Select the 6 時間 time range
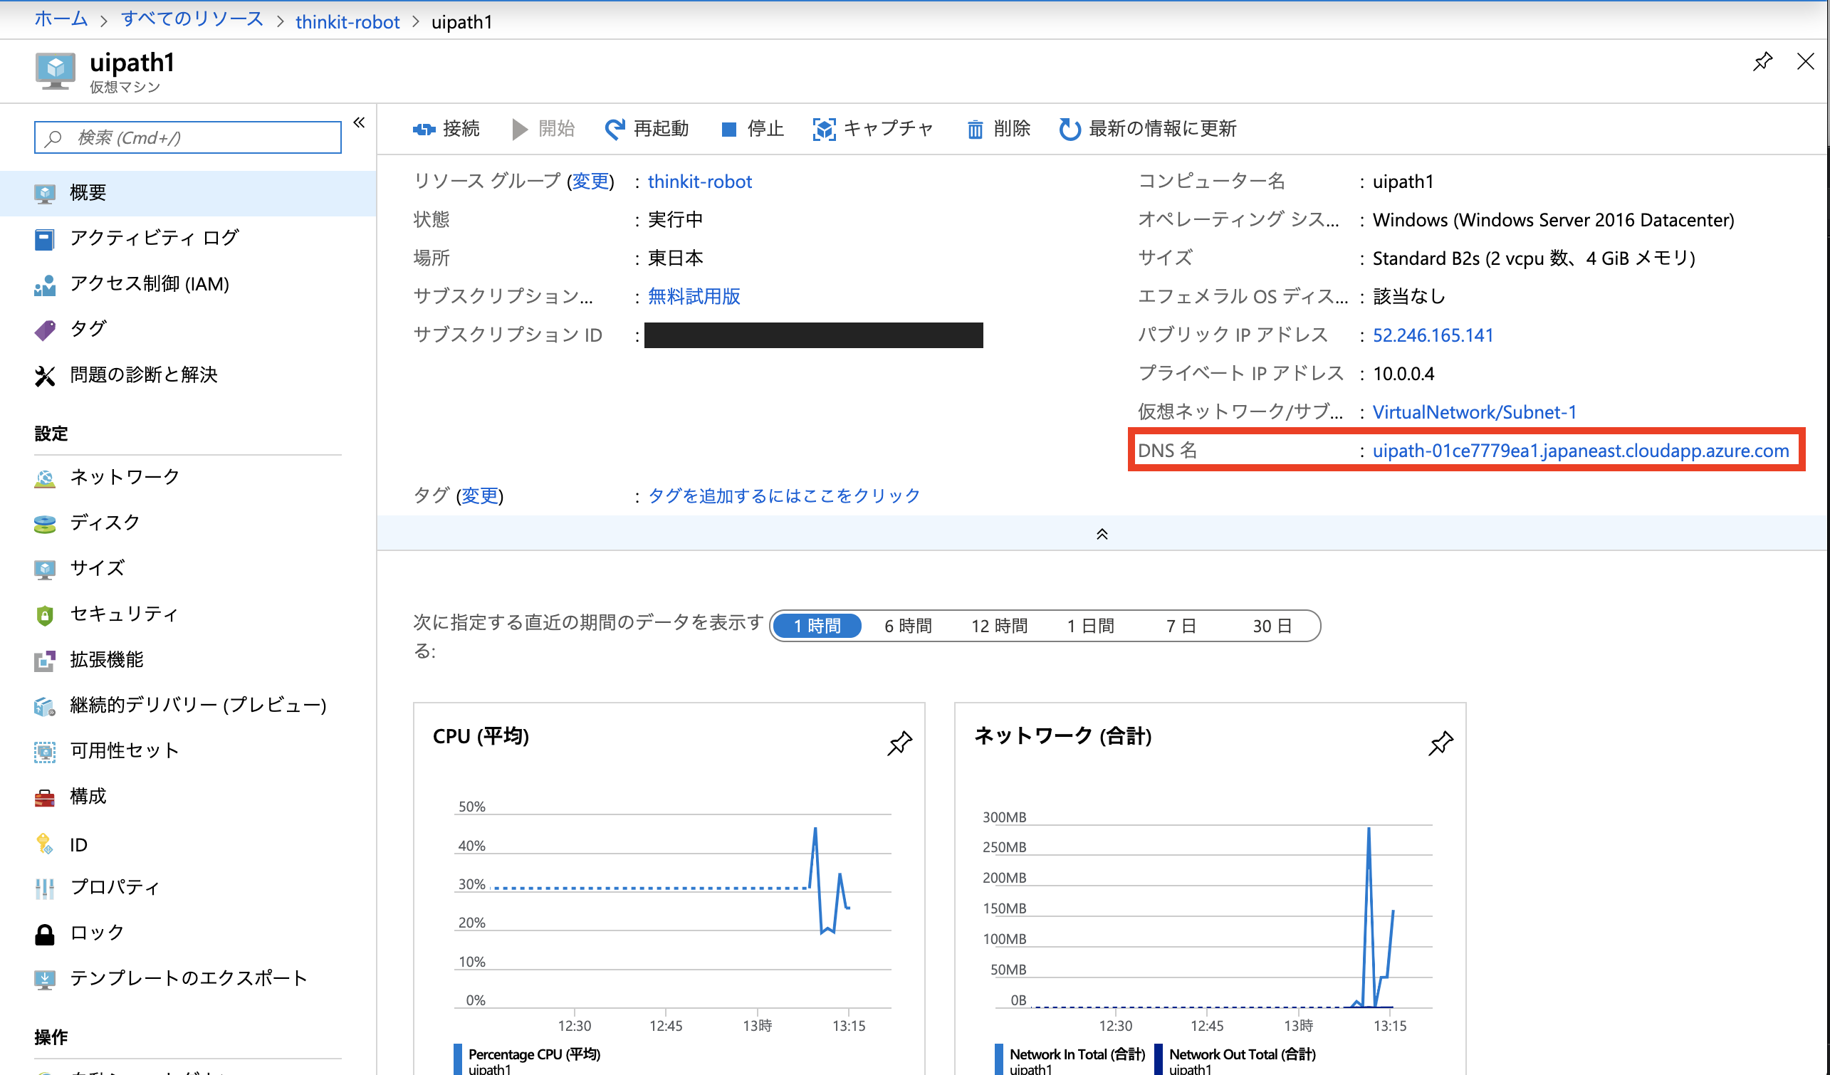The width and height of the screenshot is (1830, 1075). point(907,626)
